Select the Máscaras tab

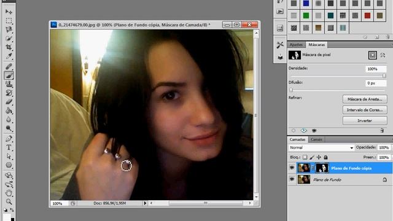(317, 45)
